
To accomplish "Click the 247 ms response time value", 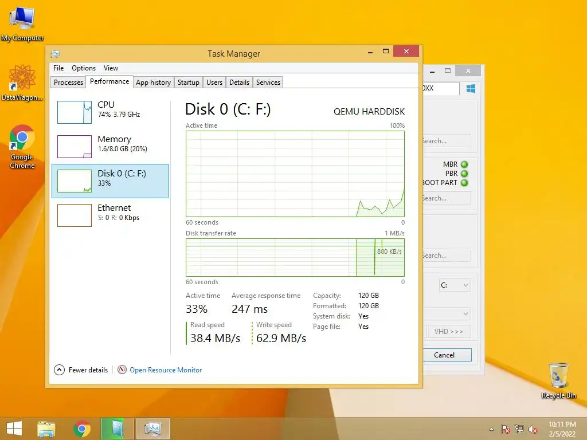I will tap(250, 309).
